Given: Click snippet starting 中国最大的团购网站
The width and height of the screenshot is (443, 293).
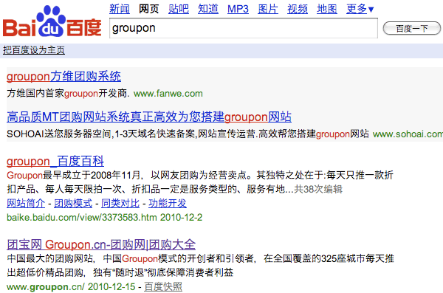Looking at the screenshot, I should point(200,265).
